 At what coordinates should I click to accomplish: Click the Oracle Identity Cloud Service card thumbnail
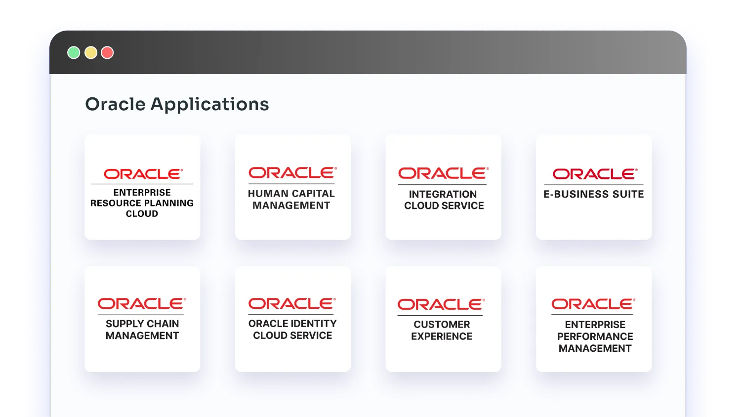tap(292, 319)
